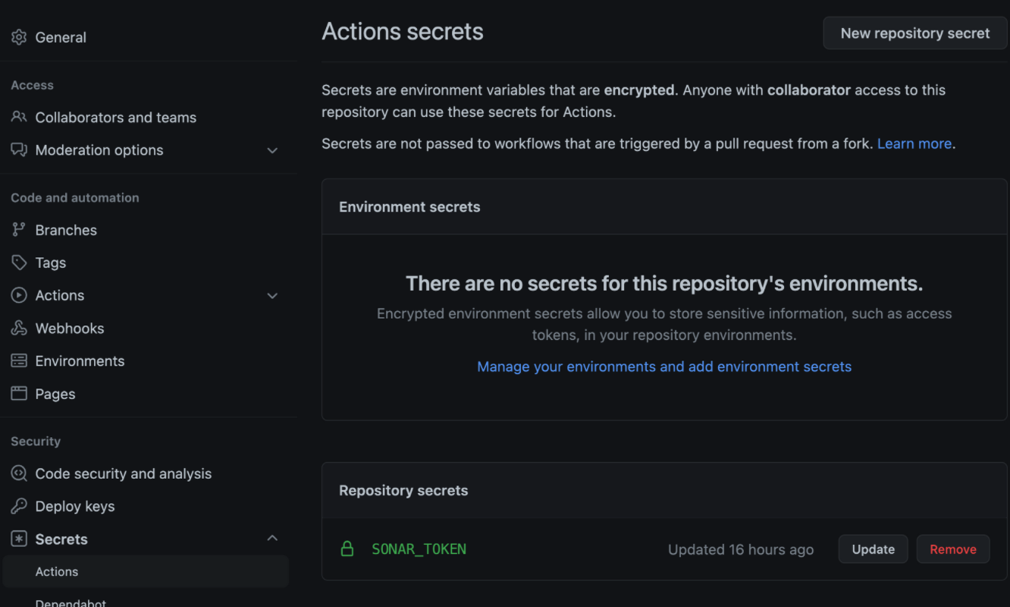Click the General gear icon

[x=19, y=37]
